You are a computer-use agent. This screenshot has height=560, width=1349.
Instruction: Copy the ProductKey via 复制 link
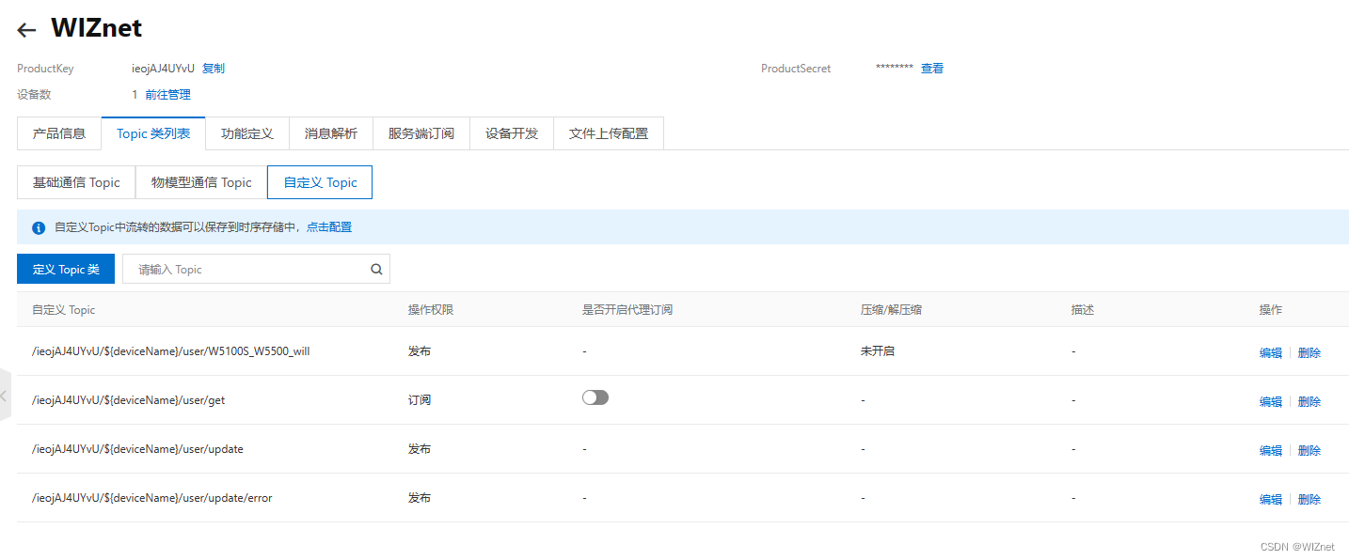pos(214,69)
